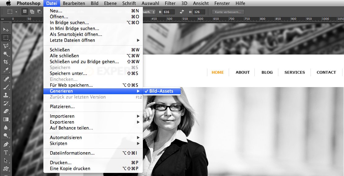
Task: Choose Drucken... menu entry
Action: click(x=93, y=163)
